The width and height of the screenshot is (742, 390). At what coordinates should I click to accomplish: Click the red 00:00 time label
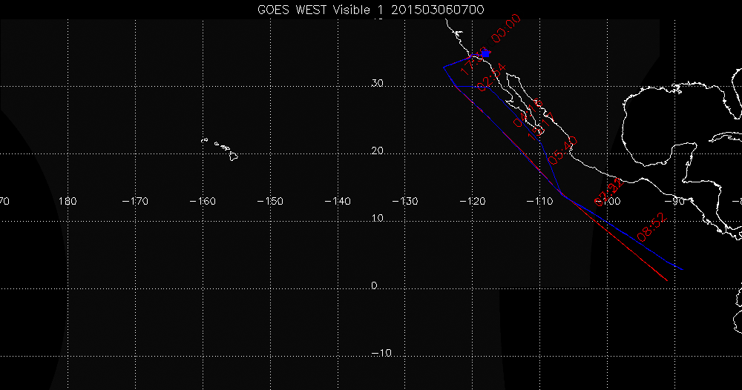pos(506,30)
